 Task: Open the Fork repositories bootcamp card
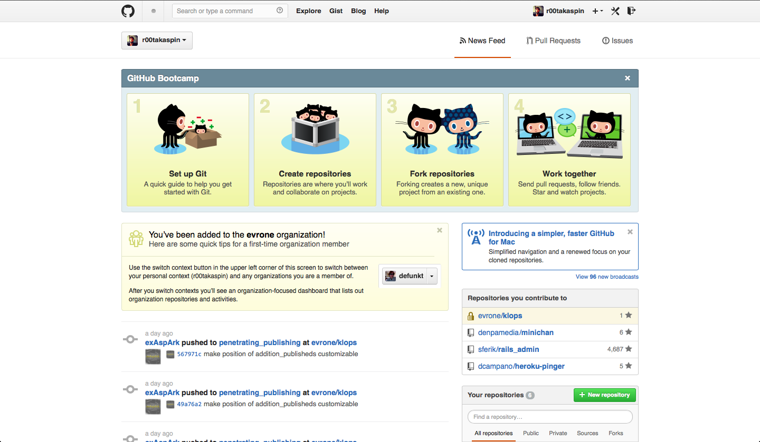442,150
